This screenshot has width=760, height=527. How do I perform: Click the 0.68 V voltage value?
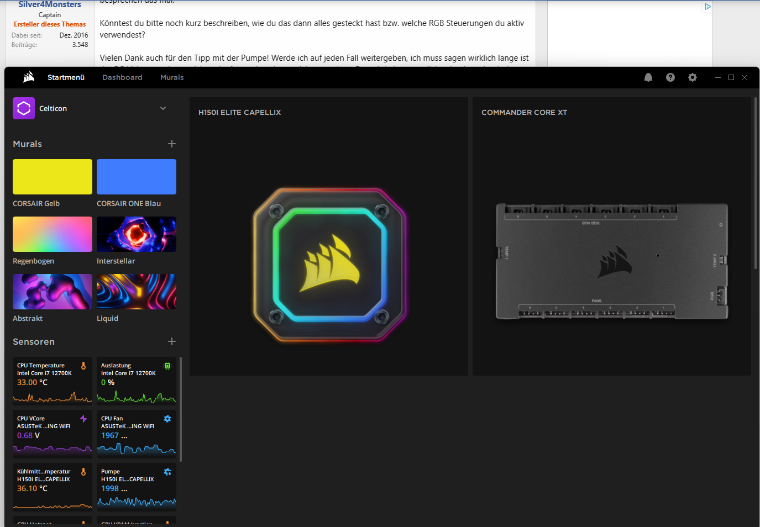(28, 435)
